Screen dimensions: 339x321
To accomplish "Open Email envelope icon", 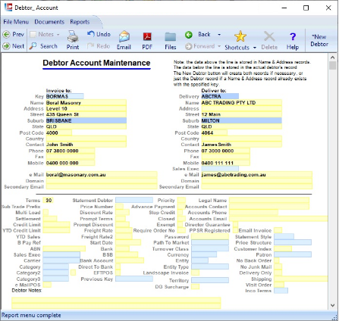I will coord(124,37).
